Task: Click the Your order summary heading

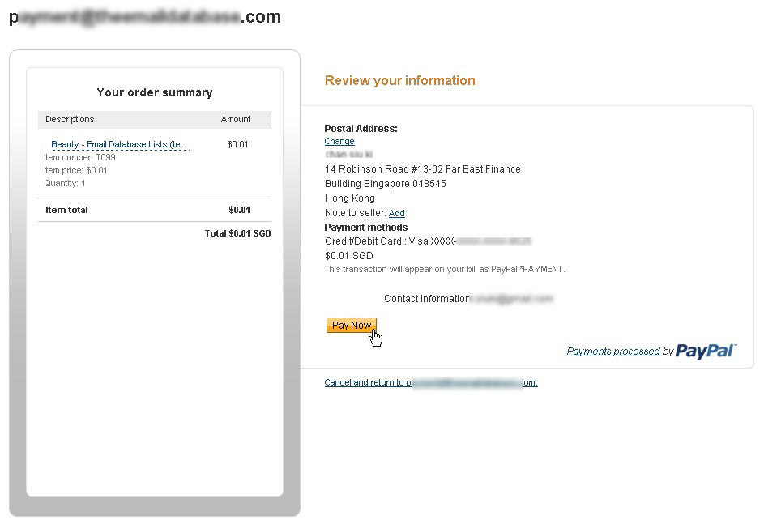Action: (155, 92)
